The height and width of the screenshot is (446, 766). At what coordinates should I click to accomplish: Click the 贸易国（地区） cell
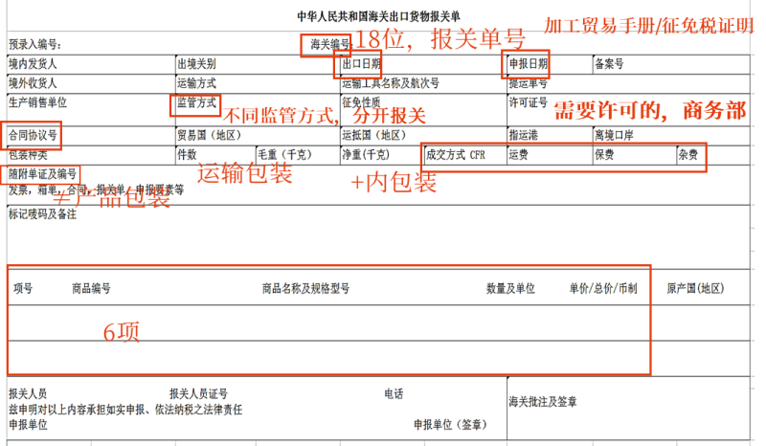[258, 136]
